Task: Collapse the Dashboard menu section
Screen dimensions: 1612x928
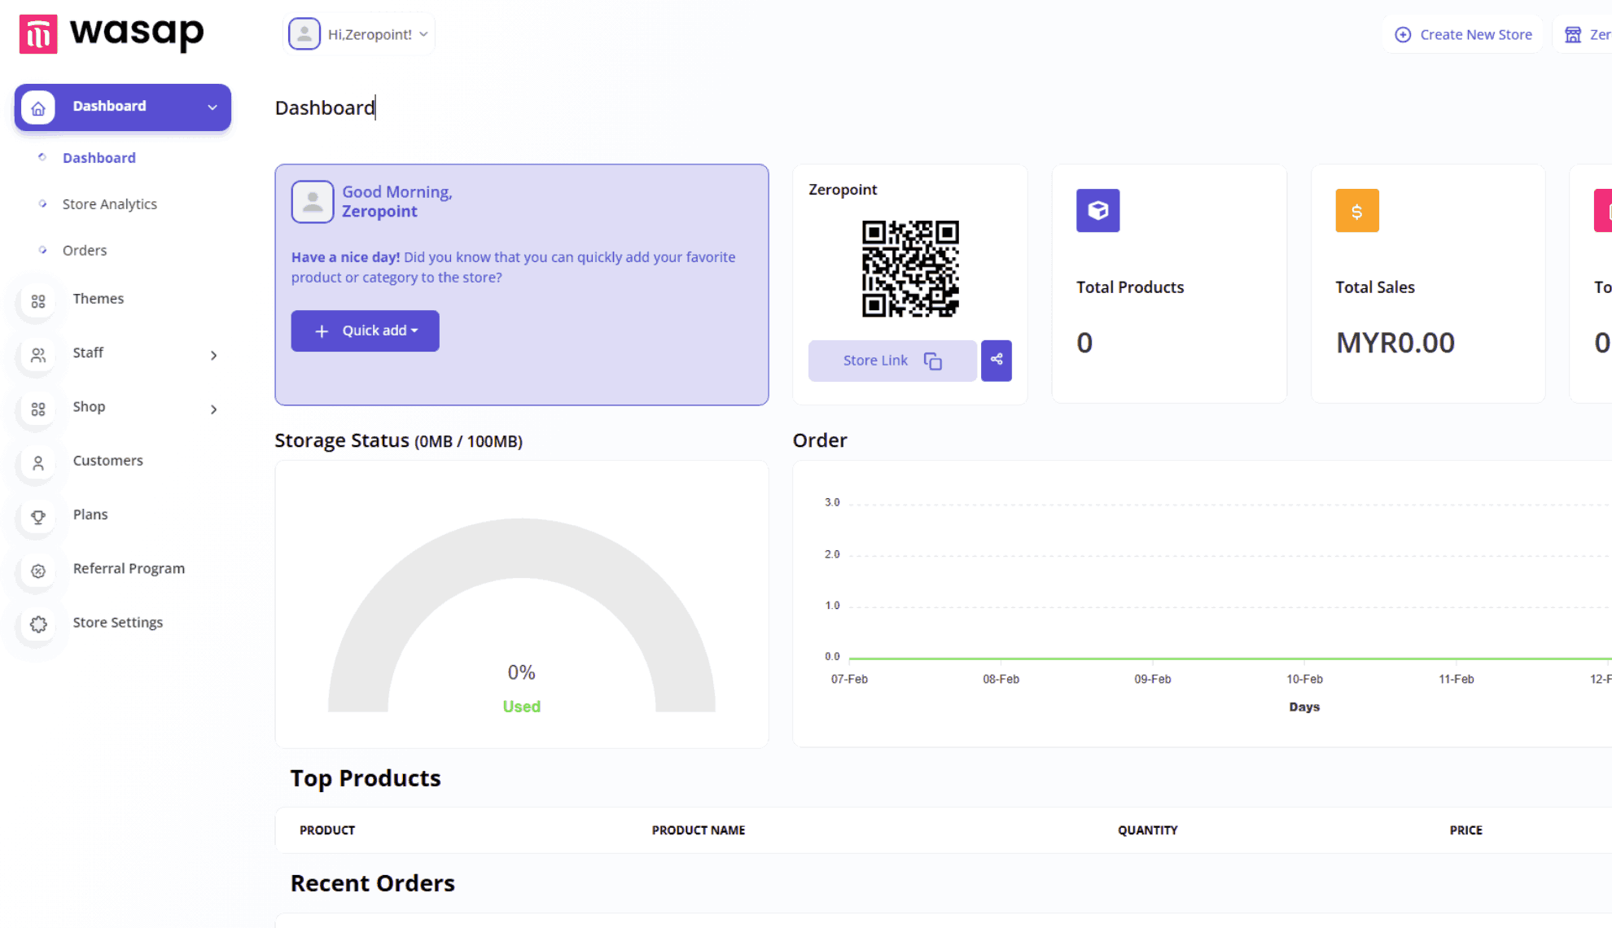Action: pyautogui.click(x=212, y=107)
